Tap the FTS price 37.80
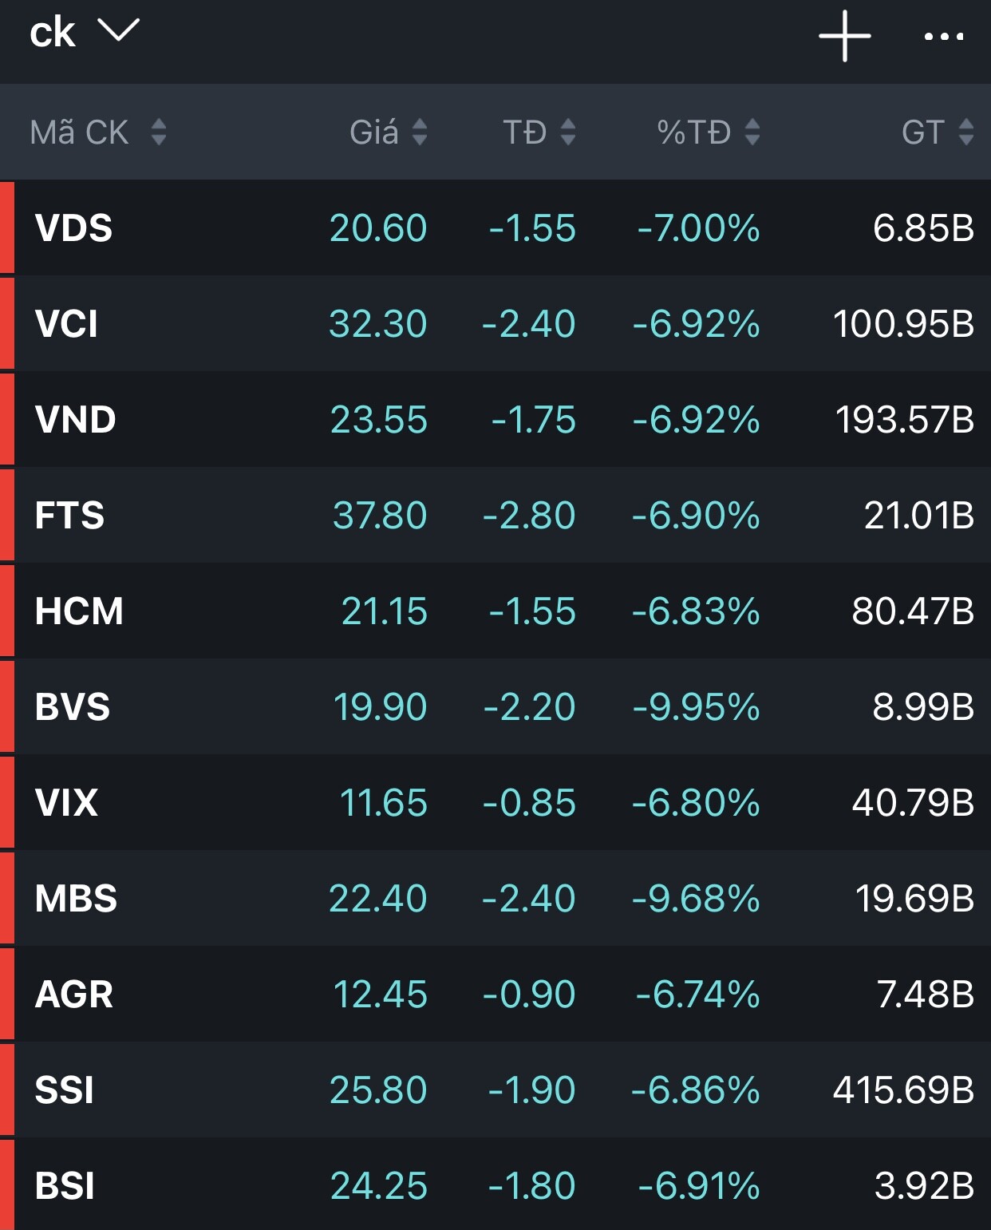Image resolution: width=991 pixels, height=1230 pixels. tap(380, 516)
